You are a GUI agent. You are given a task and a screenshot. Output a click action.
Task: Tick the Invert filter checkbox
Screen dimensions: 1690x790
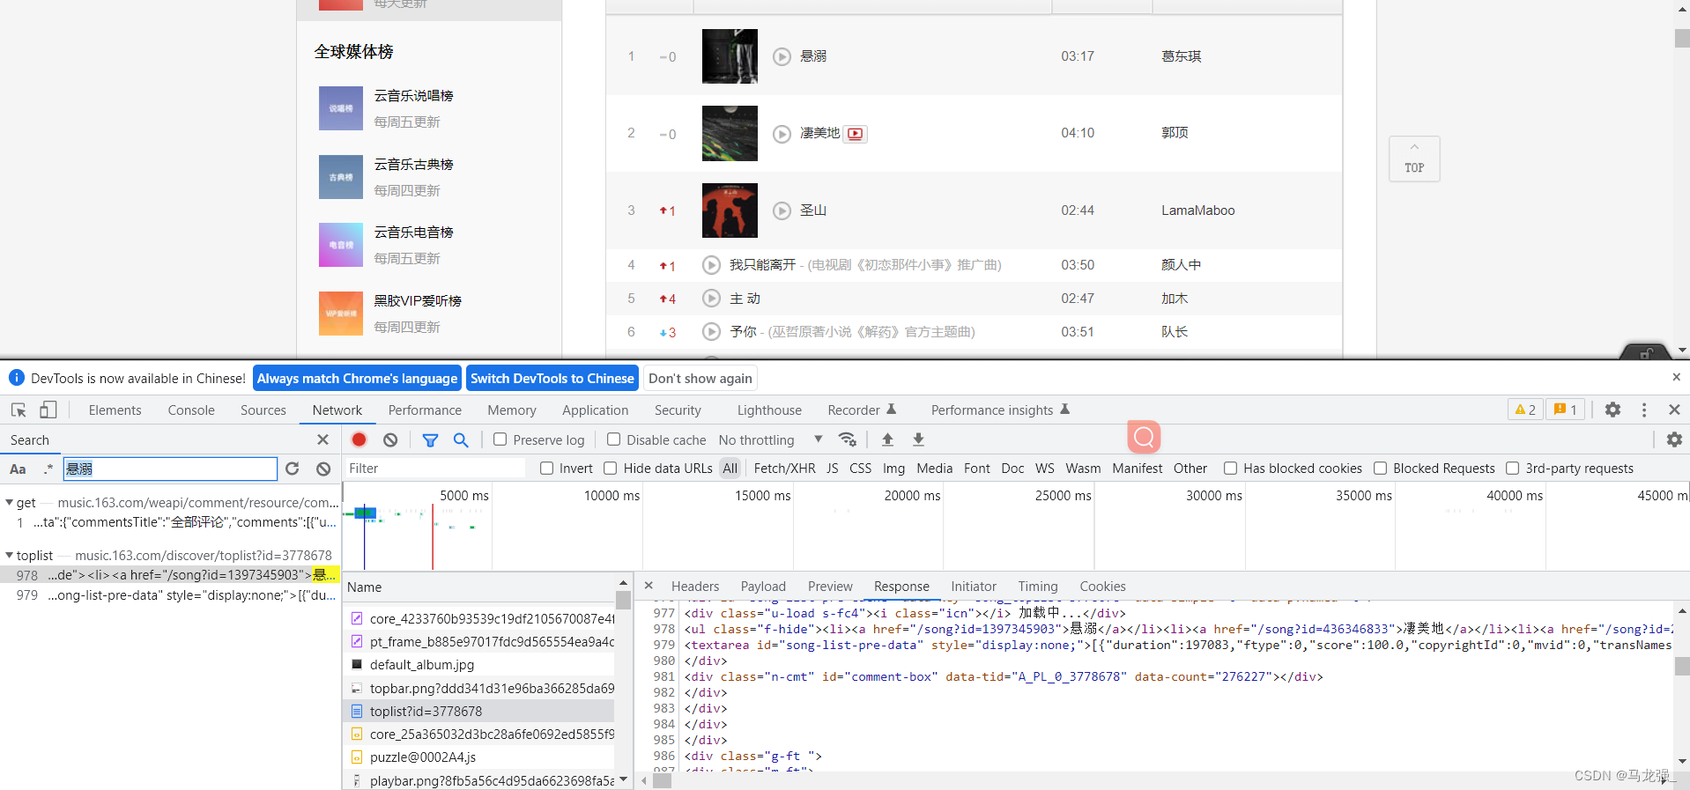tap(546, 469)
